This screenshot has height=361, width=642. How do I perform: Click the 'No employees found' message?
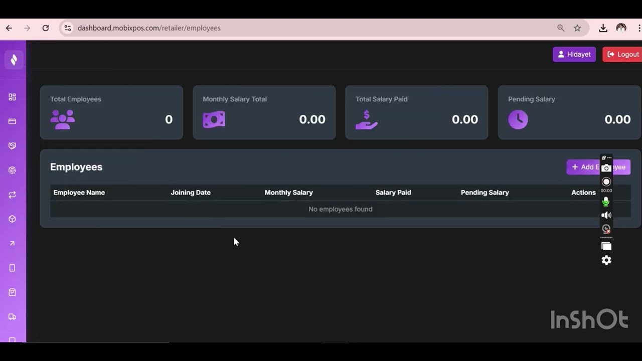click(341, 209)
